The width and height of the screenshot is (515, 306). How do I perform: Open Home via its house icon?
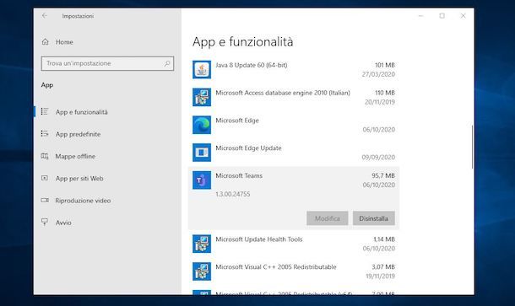tap(46, 41)
